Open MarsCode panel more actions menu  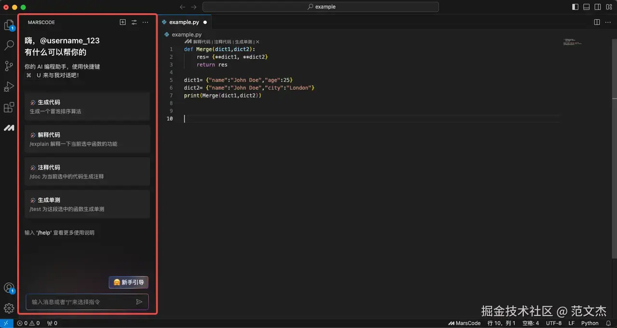146,22
